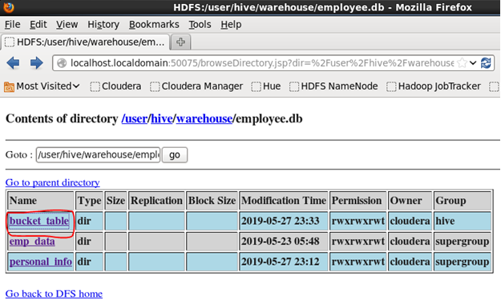Expand the Most Visited bookmarks dropdown
The image size is (501, 300).
(x=75, y=86)
